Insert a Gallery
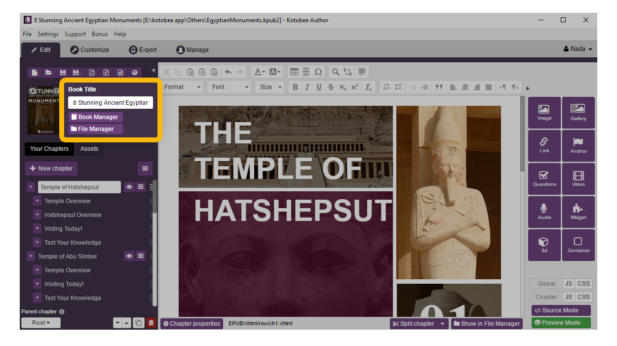The image size is (617, 346). coord(578,113)
